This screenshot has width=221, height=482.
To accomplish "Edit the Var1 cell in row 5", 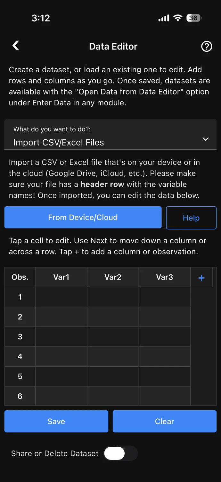I will tap(61, 377).
